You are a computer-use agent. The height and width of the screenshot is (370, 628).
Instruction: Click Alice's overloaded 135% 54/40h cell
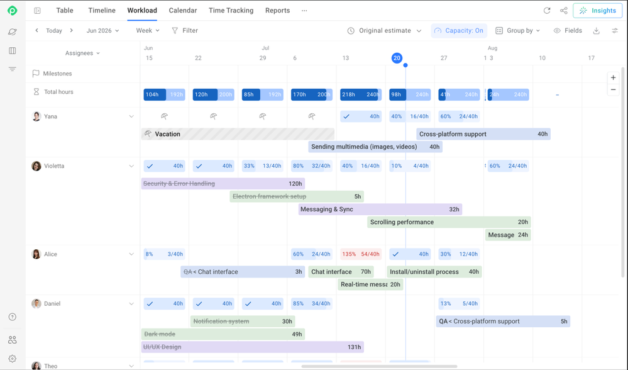pyautogui.click(x=361, y=254)
